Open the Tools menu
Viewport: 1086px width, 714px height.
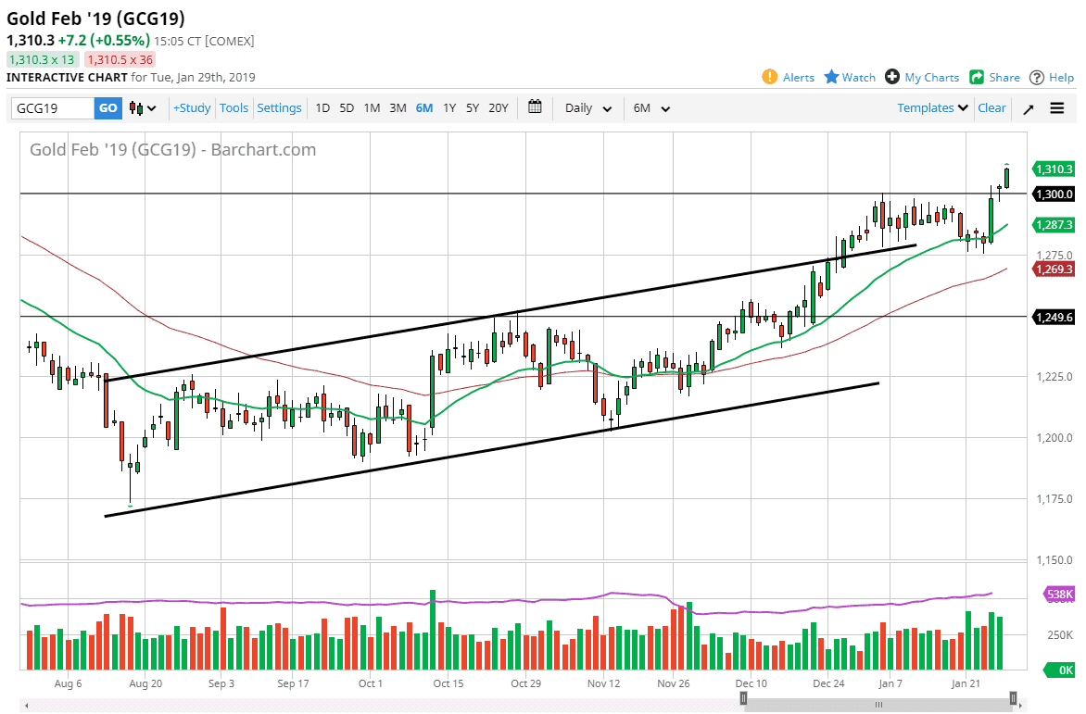click(234, 108)
